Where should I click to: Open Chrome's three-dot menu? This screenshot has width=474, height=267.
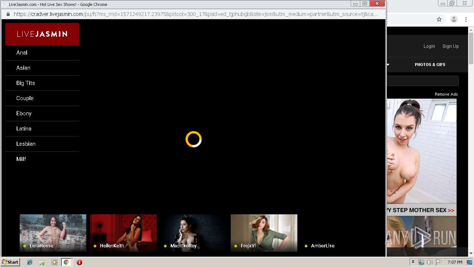[466, 19]
